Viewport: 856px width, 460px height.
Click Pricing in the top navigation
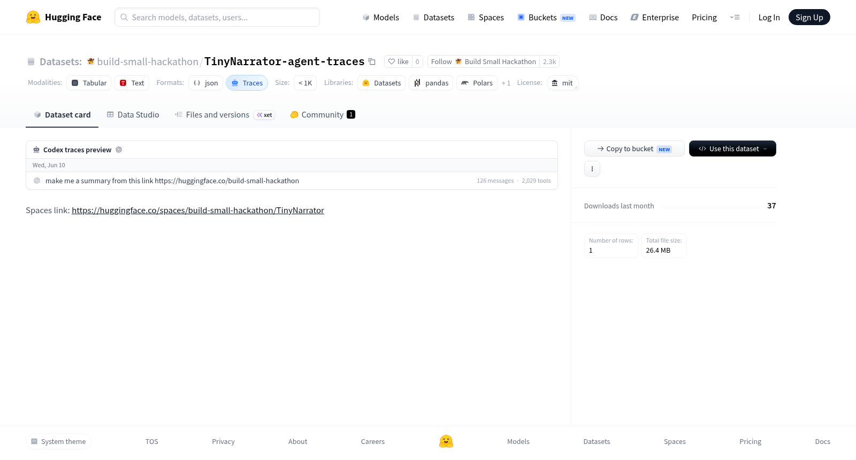pos(704,17)
